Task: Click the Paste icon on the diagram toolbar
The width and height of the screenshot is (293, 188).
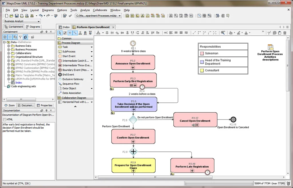Action: (280, 33)
